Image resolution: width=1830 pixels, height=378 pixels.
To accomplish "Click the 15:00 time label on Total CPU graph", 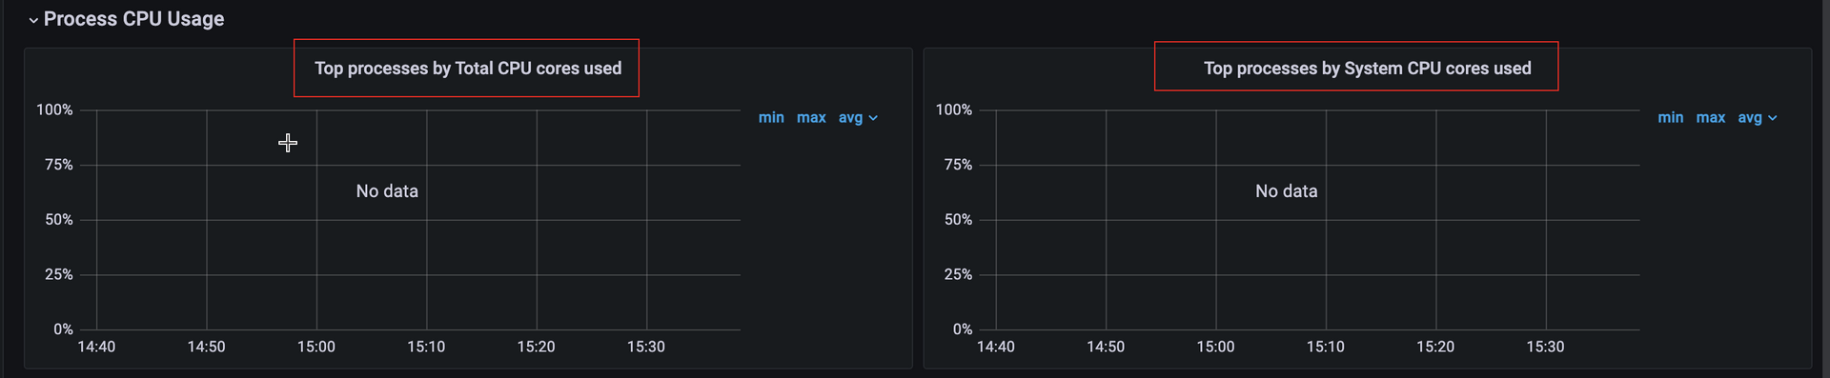I will [x=316, y=347].
